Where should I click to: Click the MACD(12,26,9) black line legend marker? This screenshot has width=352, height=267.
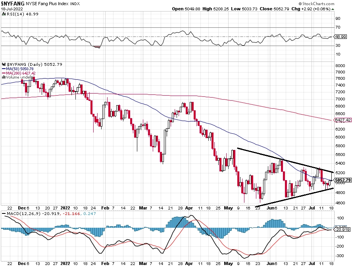pos(4,213)
